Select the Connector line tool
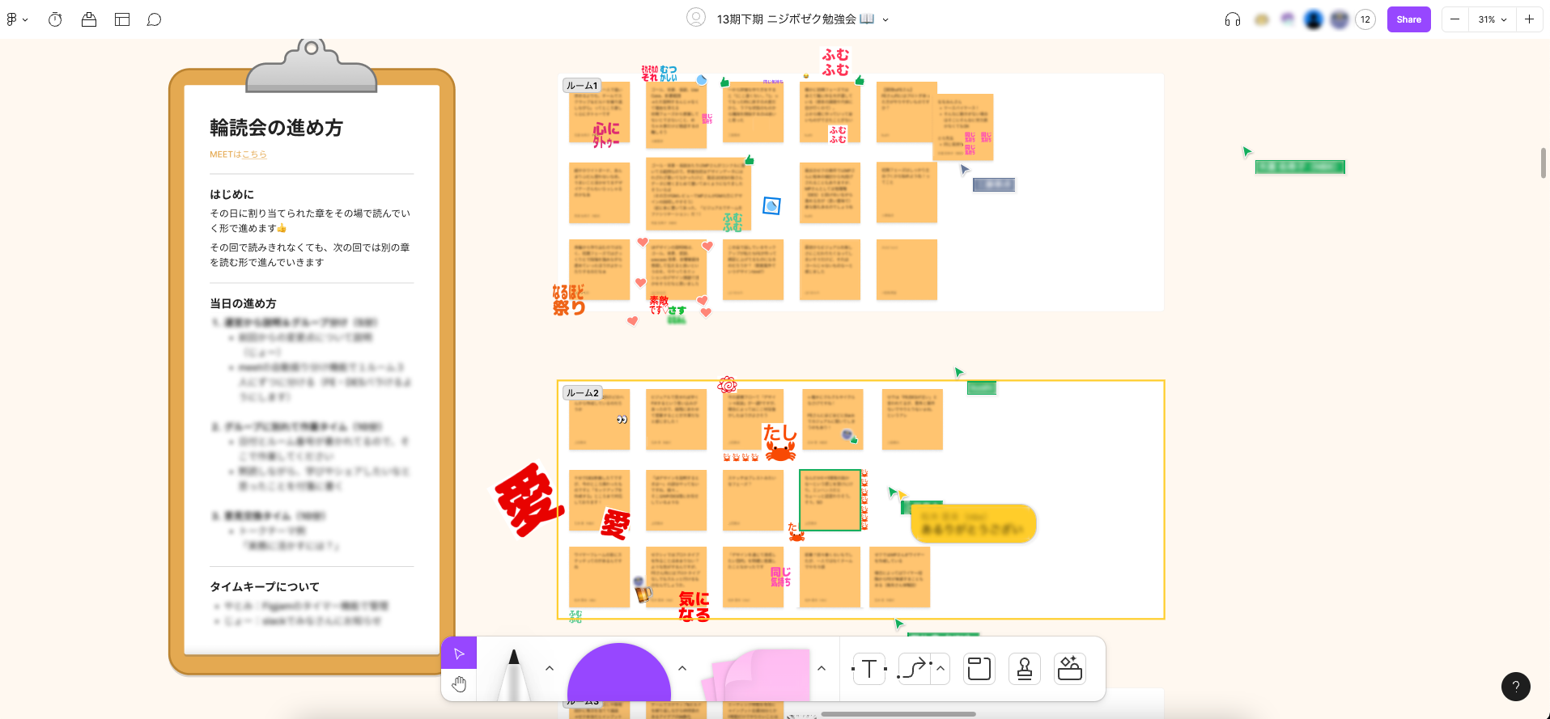This screenshot has width=1550, height=719. 915,669
